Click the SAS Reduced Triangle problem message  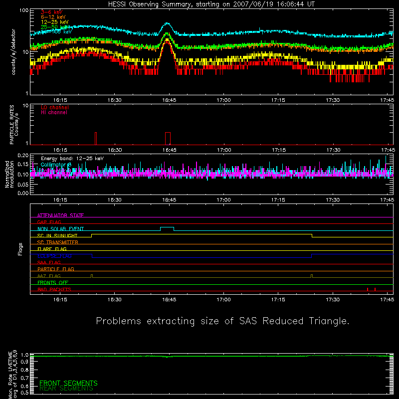tap(222, 321)
